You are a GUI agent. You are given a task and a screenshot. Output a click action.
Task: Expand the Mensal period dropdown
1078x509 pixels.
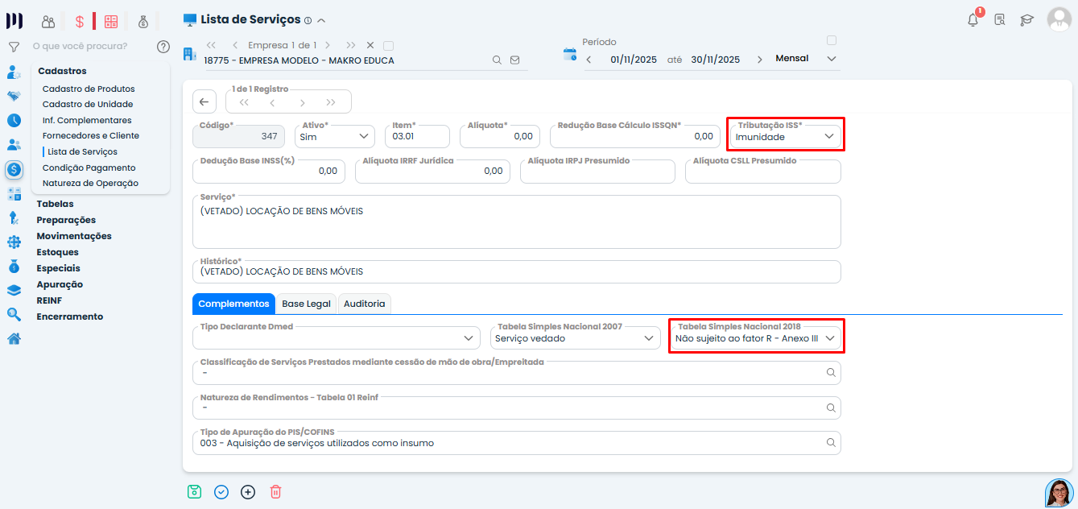[806, 59]
